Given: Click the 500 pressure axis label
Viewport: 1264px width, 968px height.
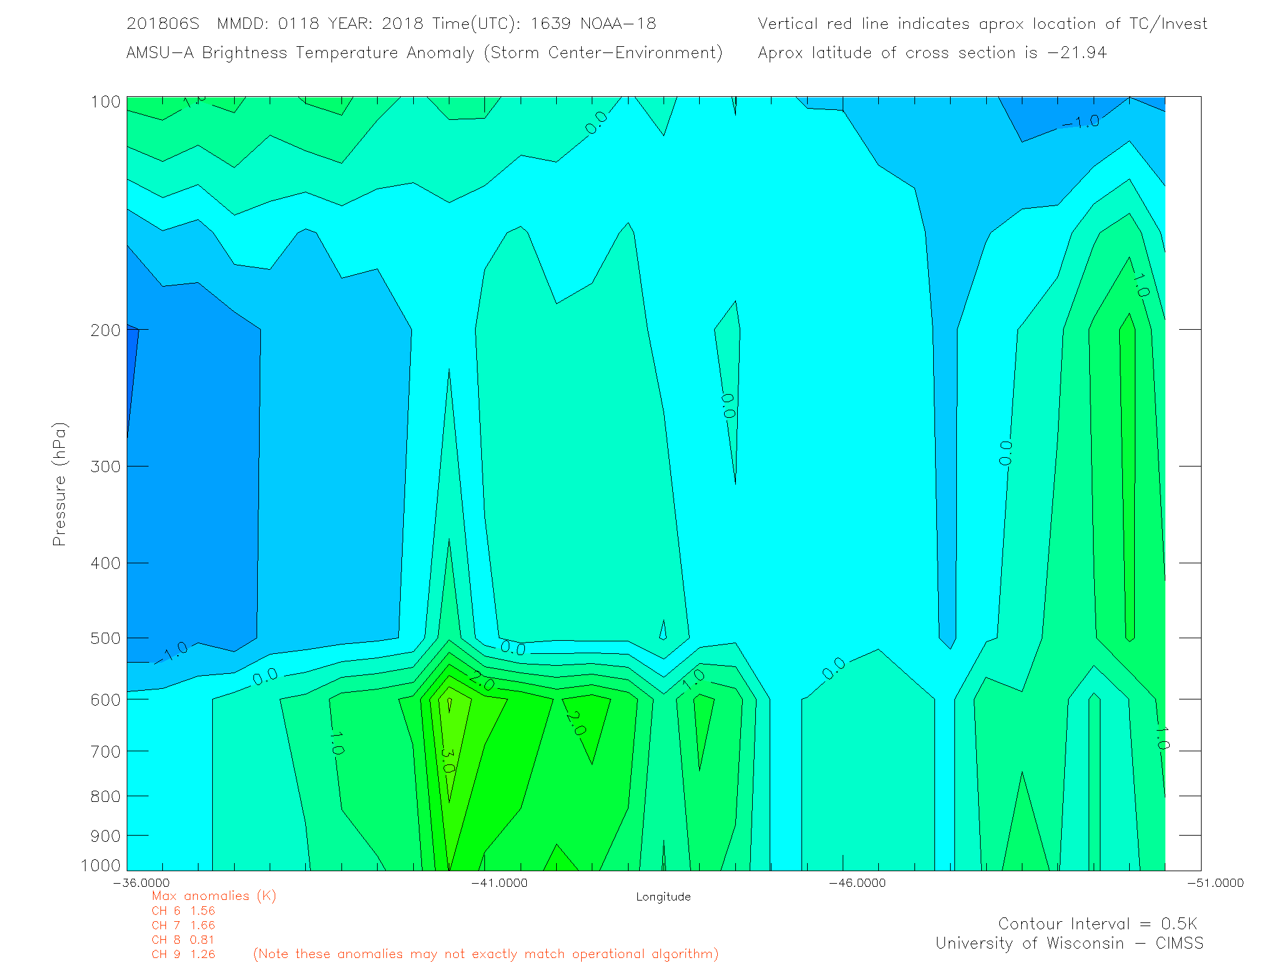Looking at the screenshot, I should pyautogui.click(x=105, y=638).
